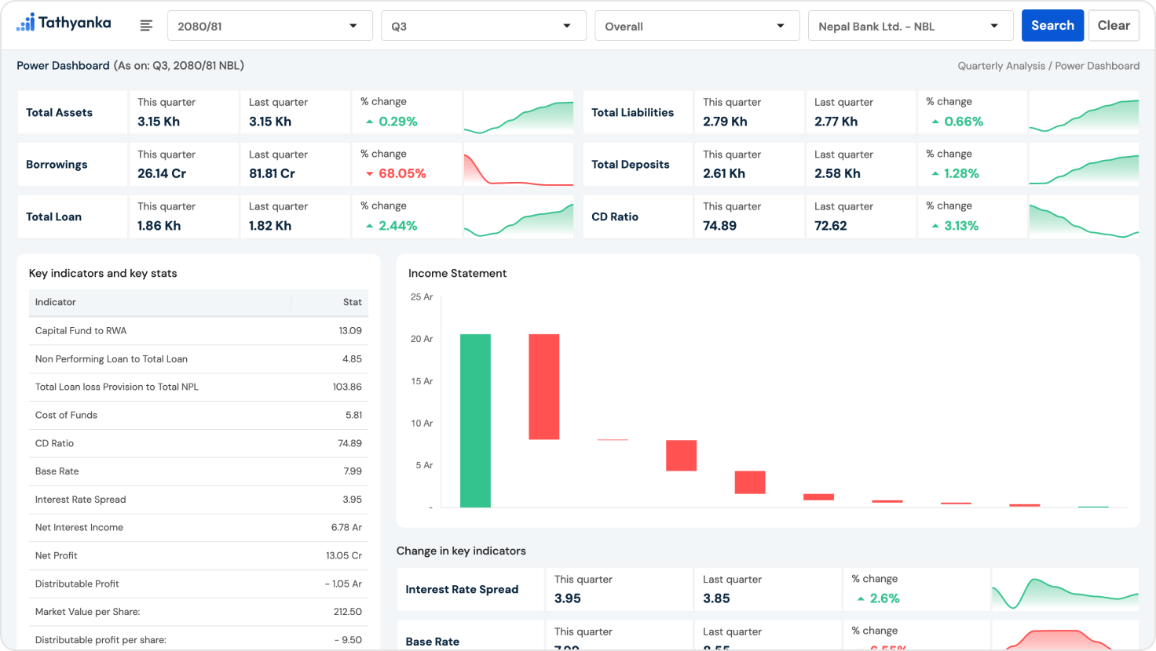This screenshot has height=651, width=1156.
Task: Open the Overall category dropdown
Action: click(697, 26)
